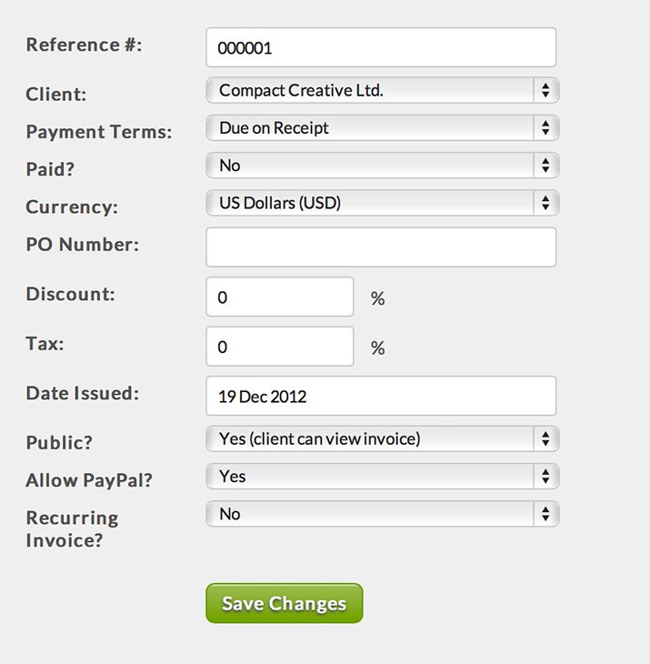Image resolution: width=650 pixels, height=664 pixels.
Task: Focus the Reference # field containing 000001
Action: [381, 47]
